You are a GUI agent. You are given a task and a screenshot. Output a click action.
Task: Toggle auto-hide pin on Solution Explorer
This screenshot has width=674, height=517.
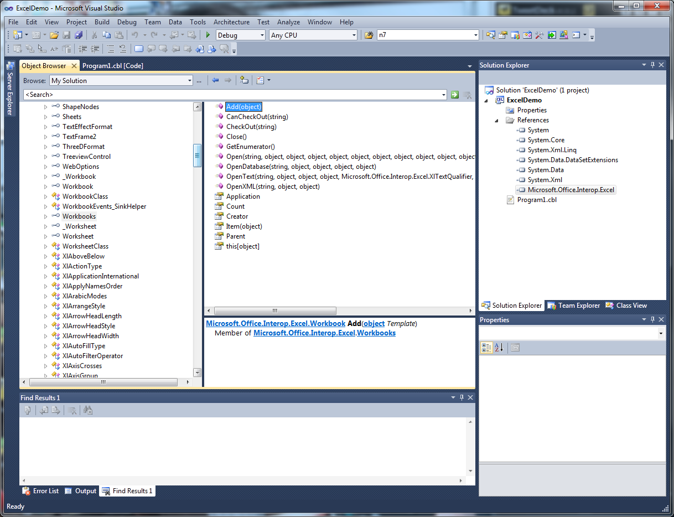(x=653, y=65)
